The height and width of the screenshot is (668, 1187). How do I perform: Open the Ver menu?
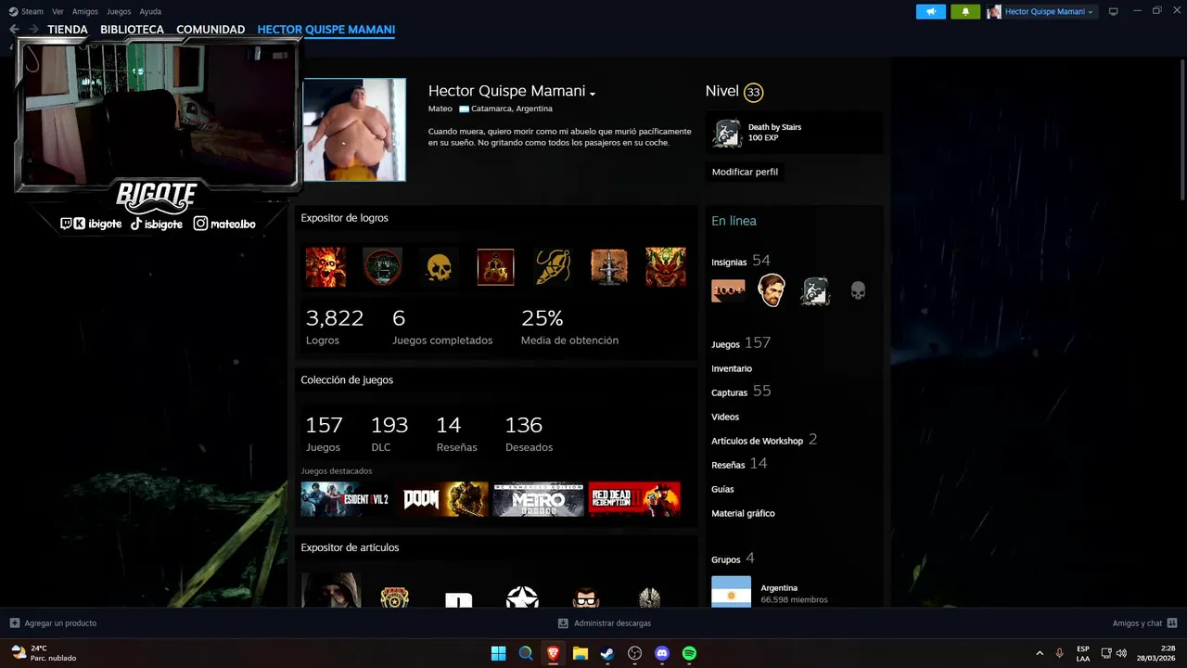57,11
